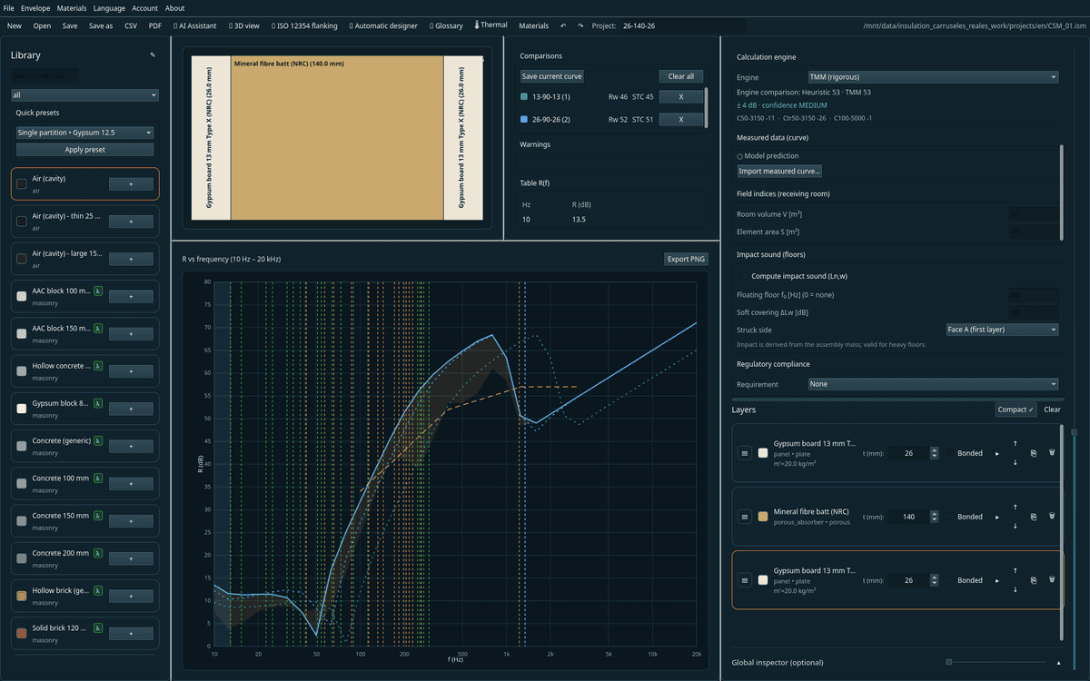Open the About menu
The width and height of the screenshot is (1090, 681).
coord(174,8)
